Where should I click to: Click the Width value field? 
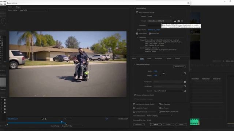tap(155, 71)
